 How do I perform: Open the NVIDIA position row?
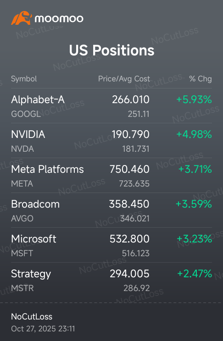click(x=111, y=141)
